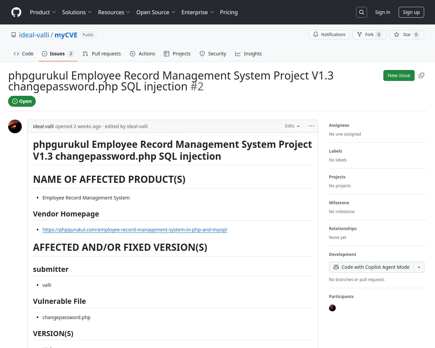The width and height of the screenshot is (435, 348).
Task: Open ideal-valli avatar beside the comment
Action: coord(15,126)
